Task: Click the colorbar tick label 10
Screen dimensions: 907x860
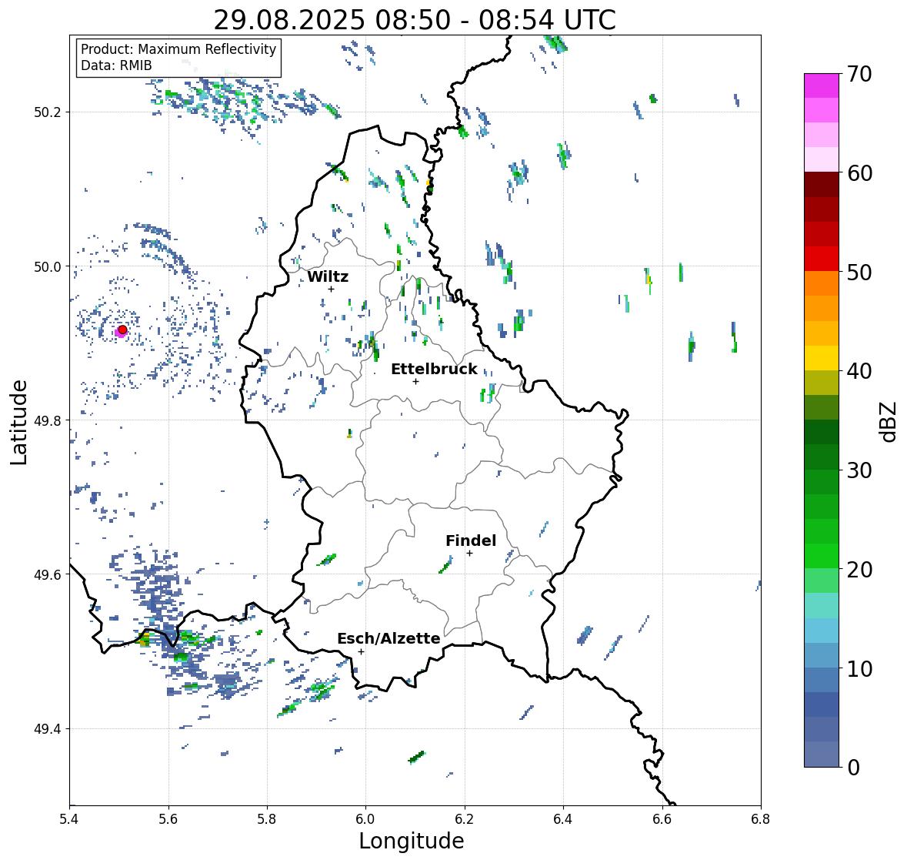Action: (859, 668)
